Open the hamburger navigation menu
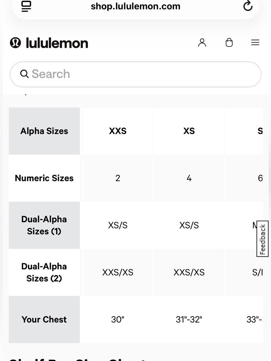 coord(255,43)
